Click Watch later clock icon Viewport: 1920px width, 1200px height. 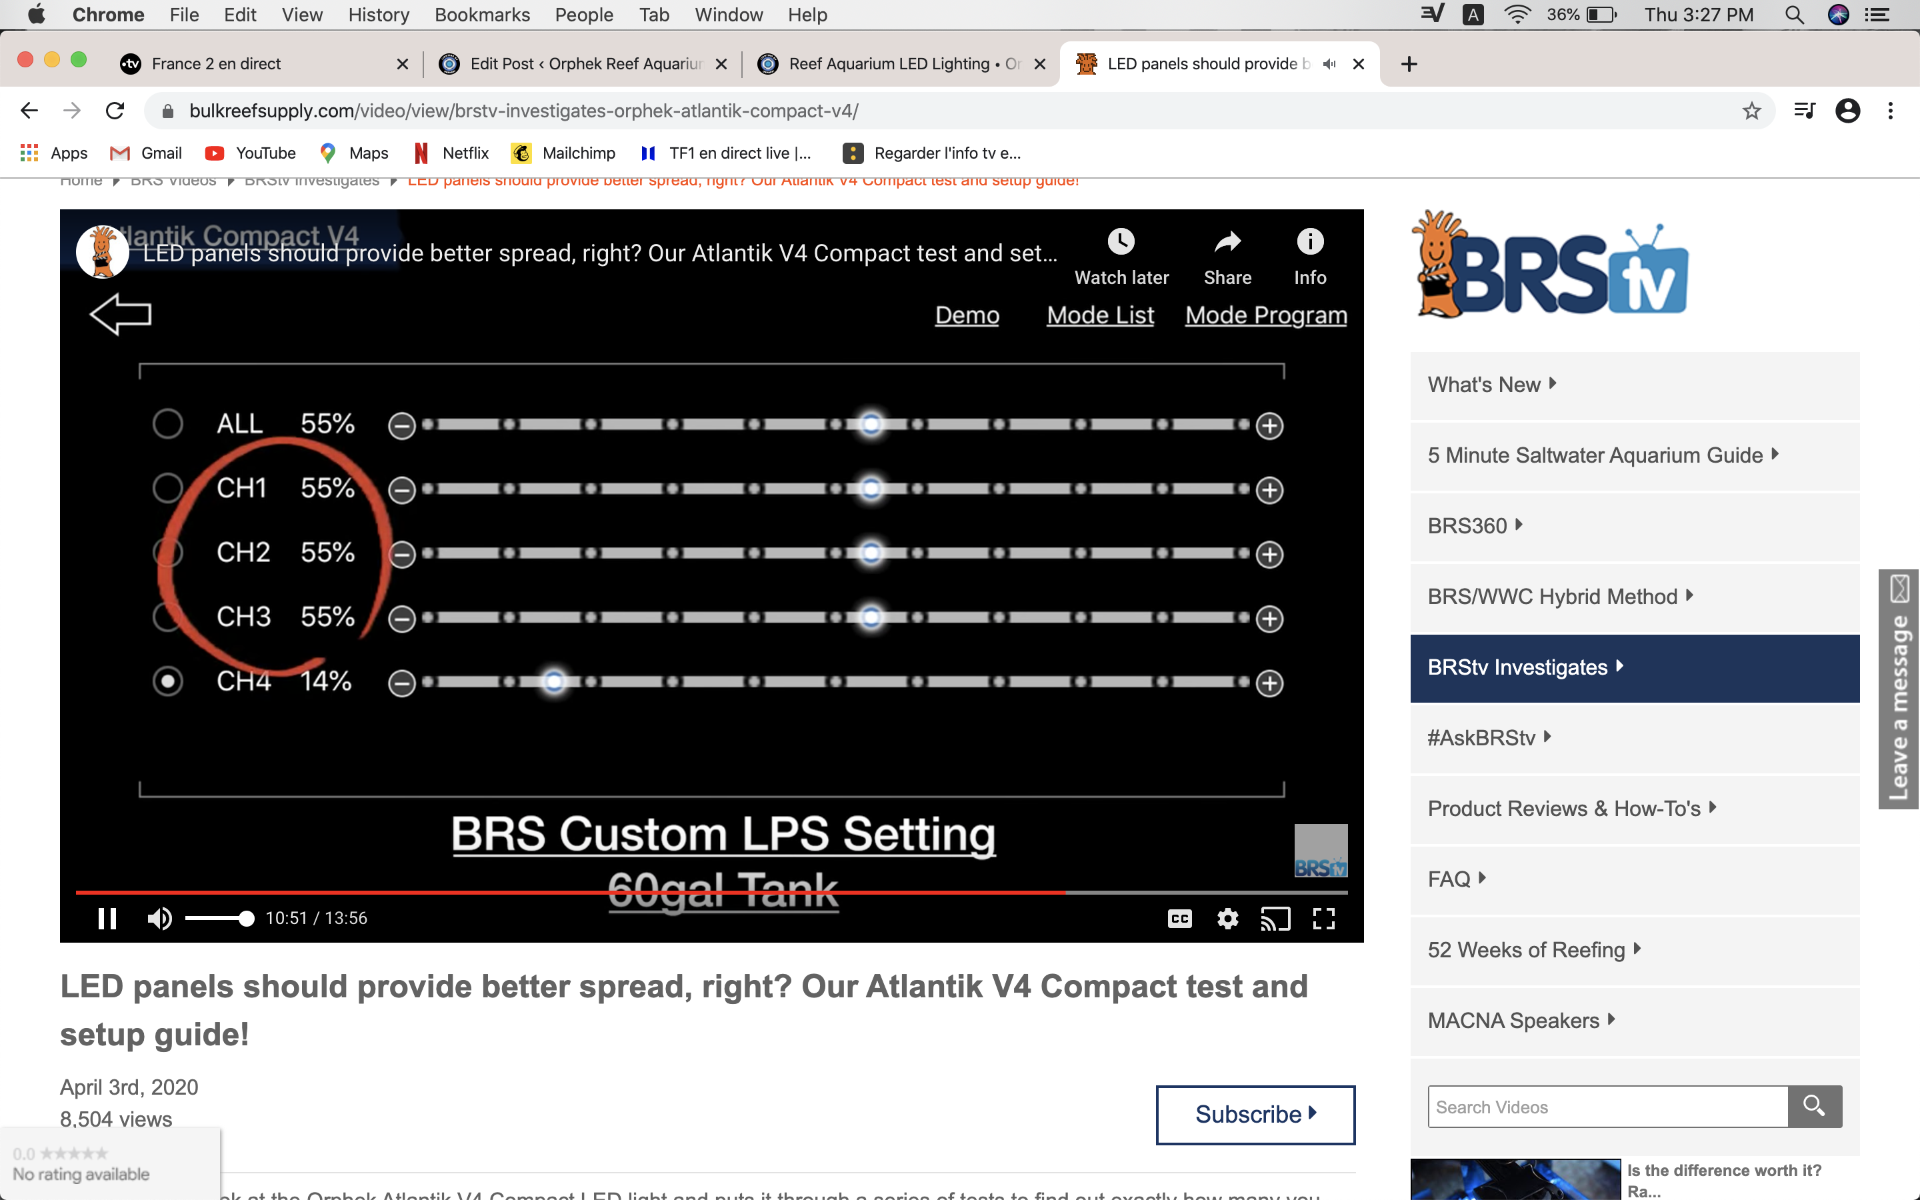click(1121, 241)
